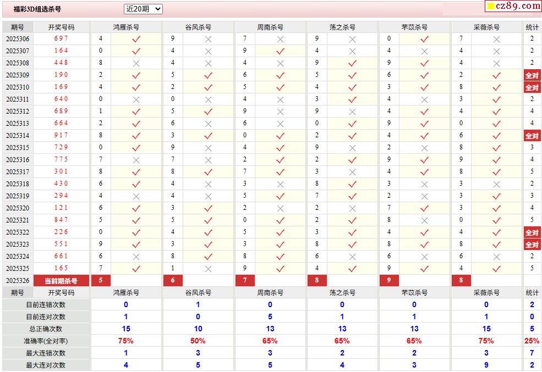Select period number 2025313
This screenshot has height=372, width=542.
coord(18,123)
